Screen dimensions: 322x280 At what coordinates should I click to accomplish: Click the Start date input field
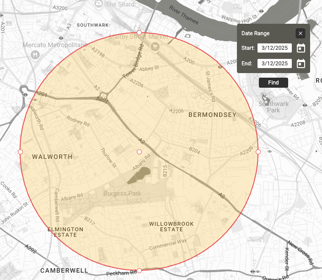274,48
